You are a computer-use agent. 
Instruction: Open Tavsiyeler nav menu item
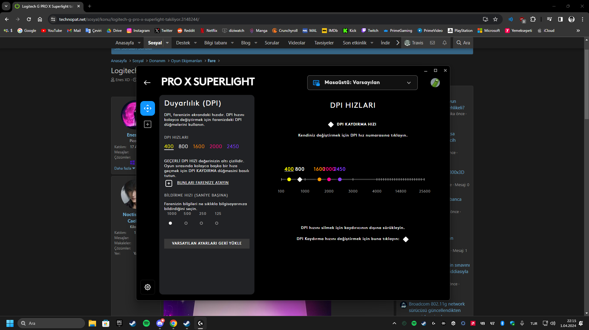point(324,43)
